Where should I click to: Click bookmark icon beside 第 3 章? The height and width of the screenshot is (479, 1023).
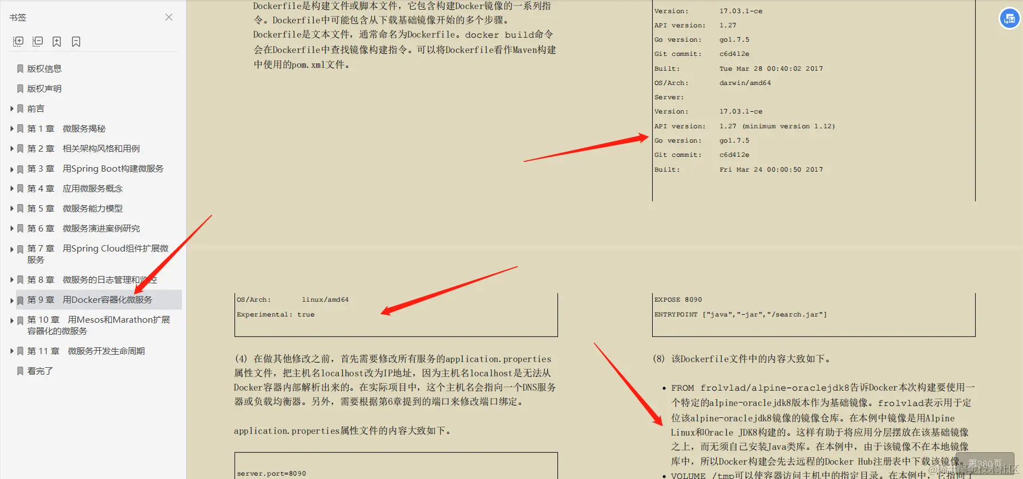click(x=21, y=169)
